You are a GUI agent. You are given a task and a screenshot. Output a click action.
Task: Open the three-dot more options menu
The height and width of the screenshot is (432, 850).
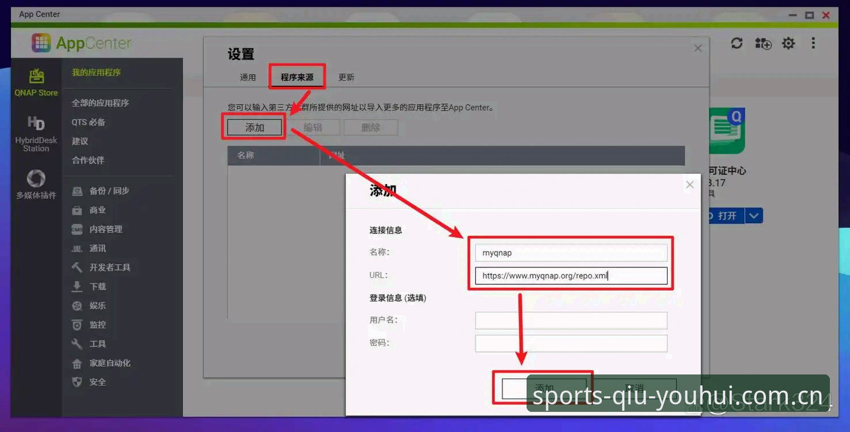click(x=813, y=43)
